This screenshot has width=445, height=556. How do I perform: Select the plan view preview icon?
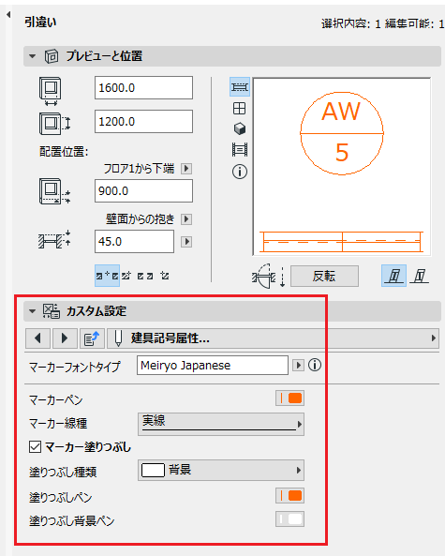(240, 87)
